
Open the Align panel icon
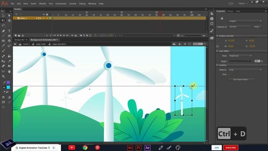coord(212,14)
